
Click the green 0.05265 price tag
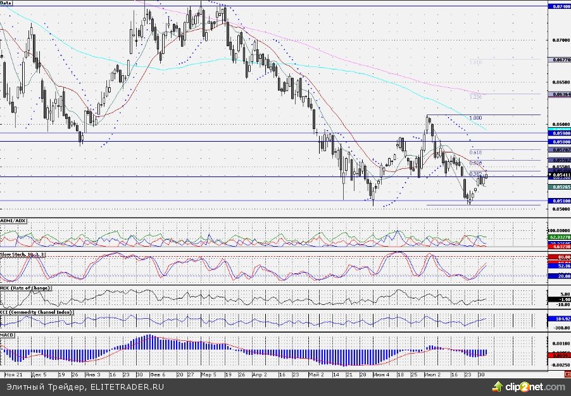558,187
